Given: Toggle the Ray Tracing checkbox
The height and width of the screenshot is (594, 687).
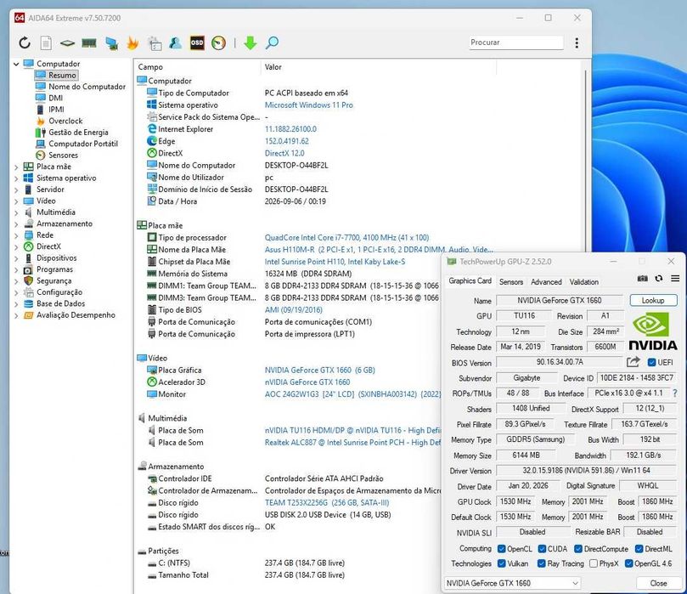Looking at the screenshot, I should 542,563.
